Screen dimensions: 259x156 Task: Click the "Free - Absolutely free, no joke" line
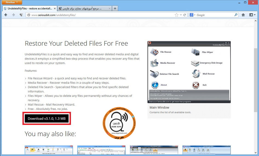click(x=48, y=109)
